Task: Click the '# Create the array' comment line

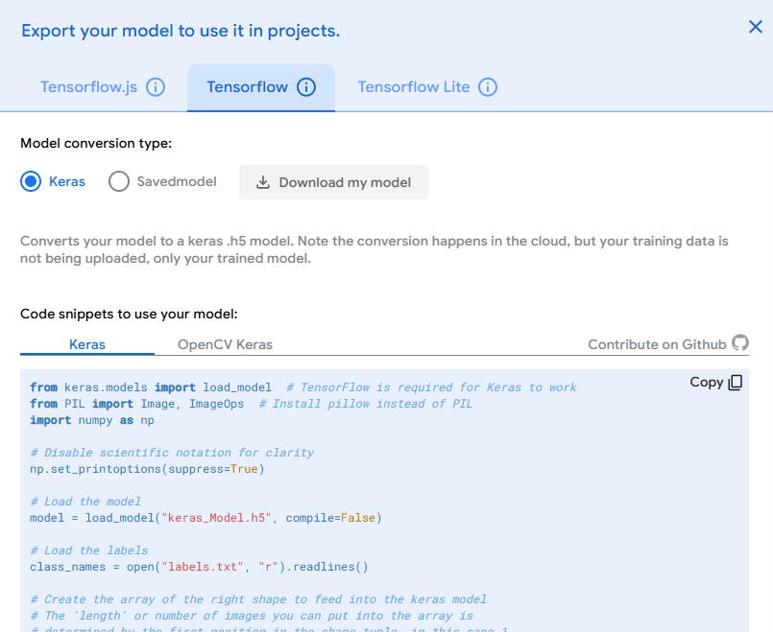Action: coord(258,599)
